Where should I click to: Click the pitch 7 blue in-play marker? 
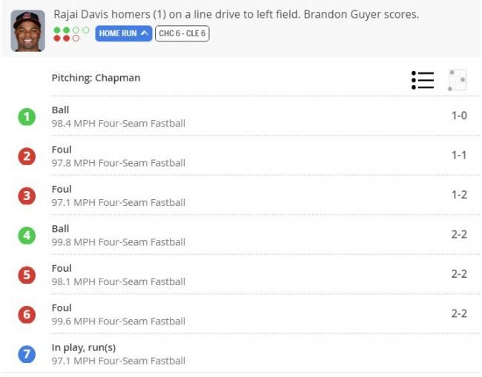(x=27, y=354)
